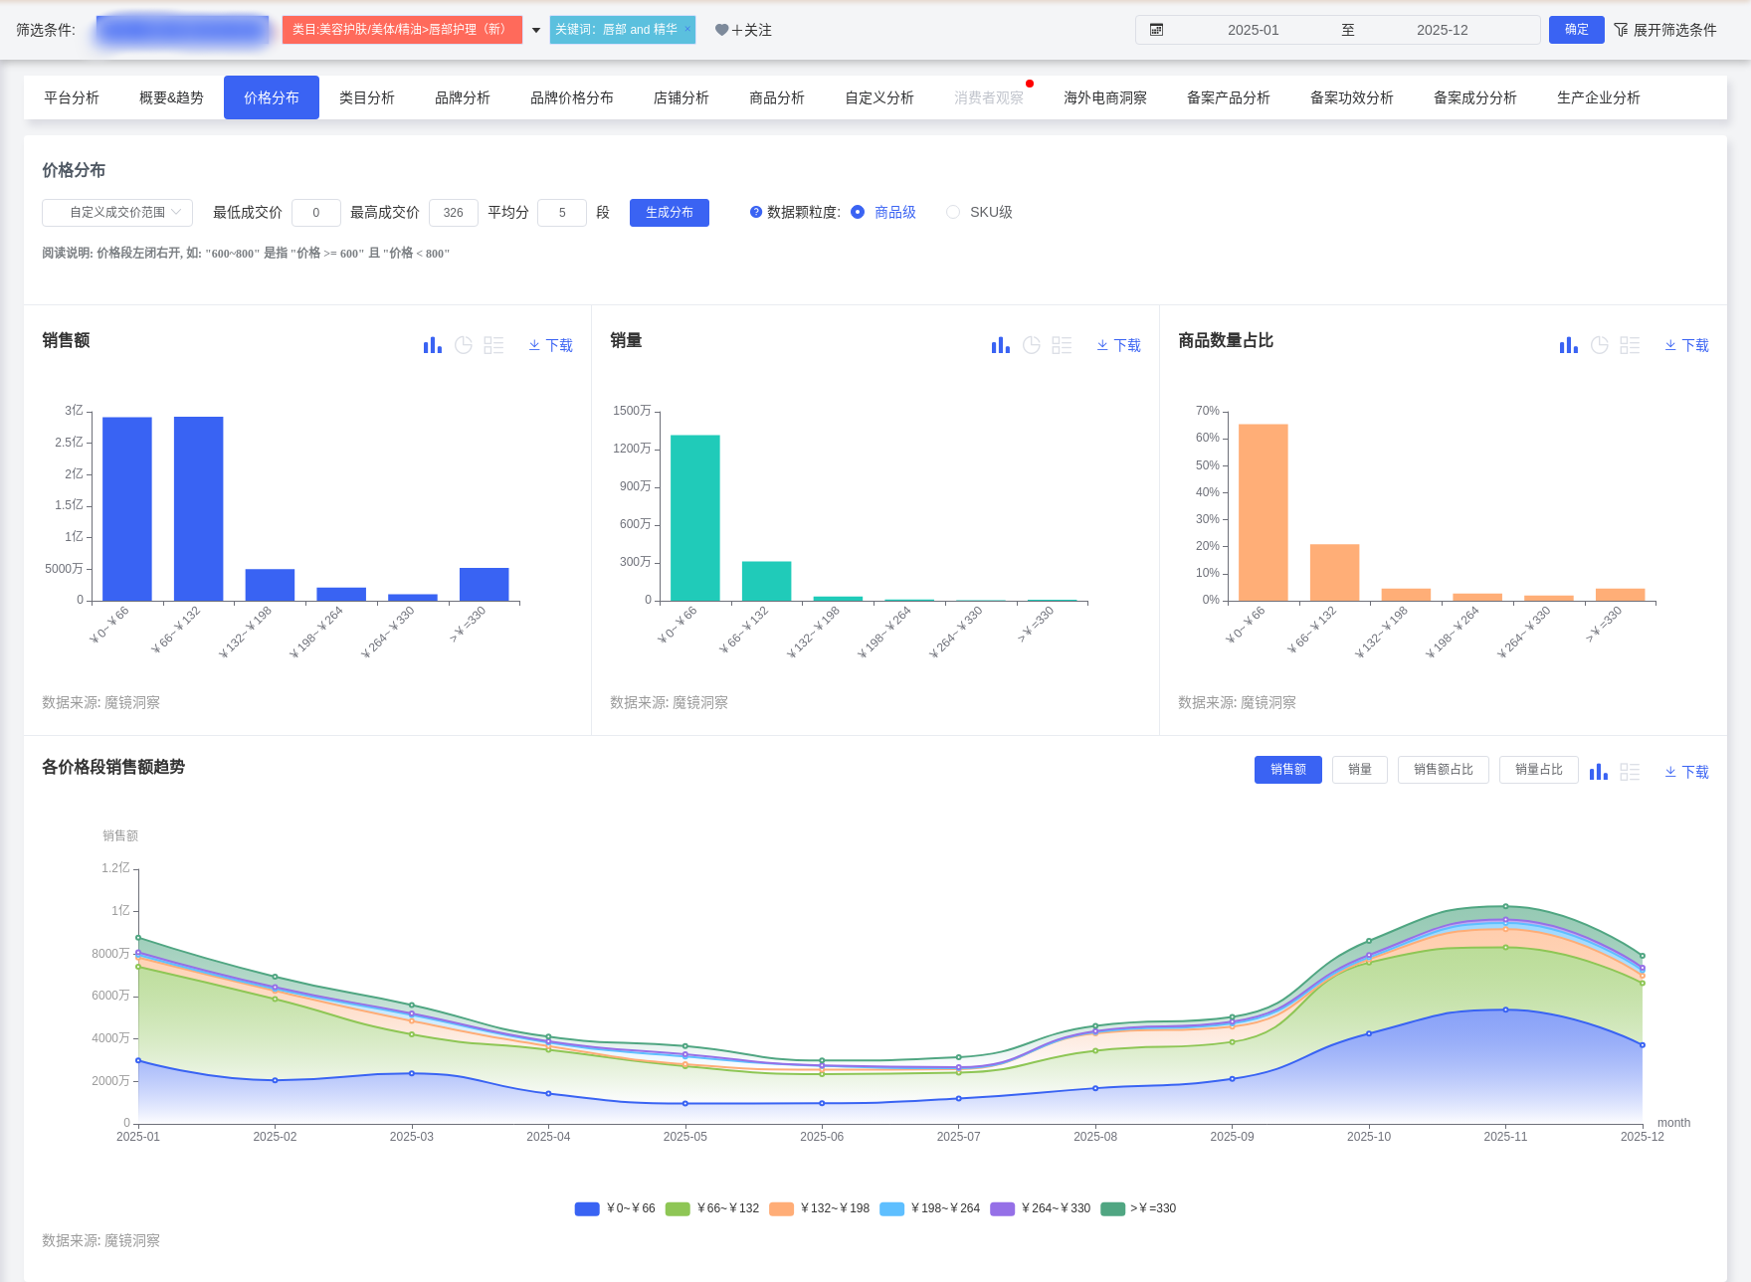Click the data granularity help icon

(x=756, y=212)
